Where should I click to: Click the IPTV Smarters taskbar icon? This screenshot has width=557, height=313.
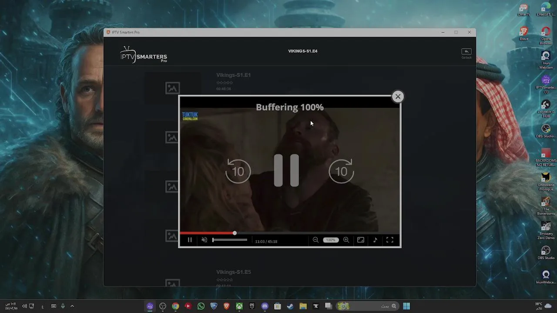coord(150,306)
